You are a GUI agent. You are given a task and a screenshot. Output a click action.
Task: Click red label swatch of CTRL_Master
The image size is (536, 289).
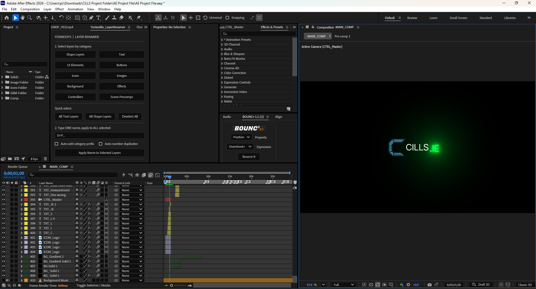(x=26, y=200)
